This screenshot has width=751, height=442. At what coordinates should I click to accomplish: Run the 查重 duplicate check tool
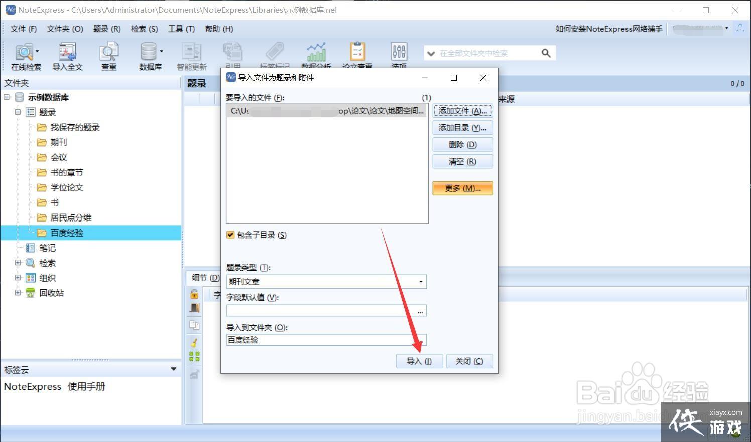109,56
